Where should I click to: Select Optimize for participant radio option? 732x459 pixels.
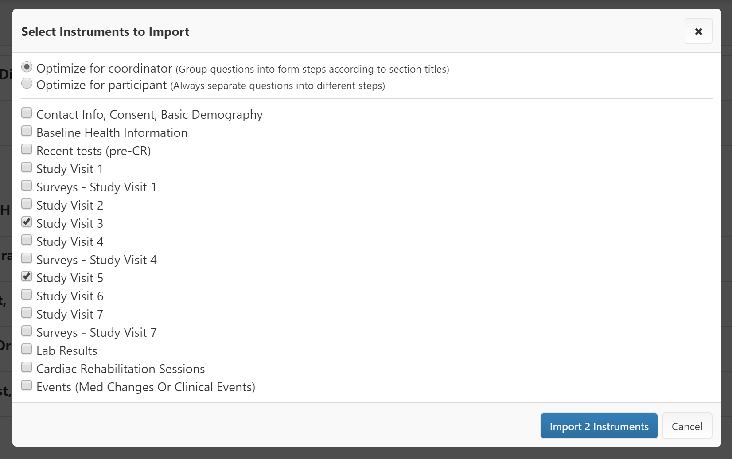(x=27, y=83)
